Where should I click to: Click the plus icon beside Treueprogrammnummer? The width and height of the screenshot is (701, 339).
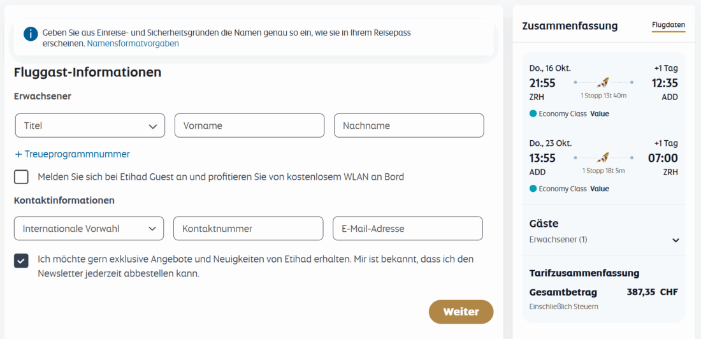[x=18, y=154]
